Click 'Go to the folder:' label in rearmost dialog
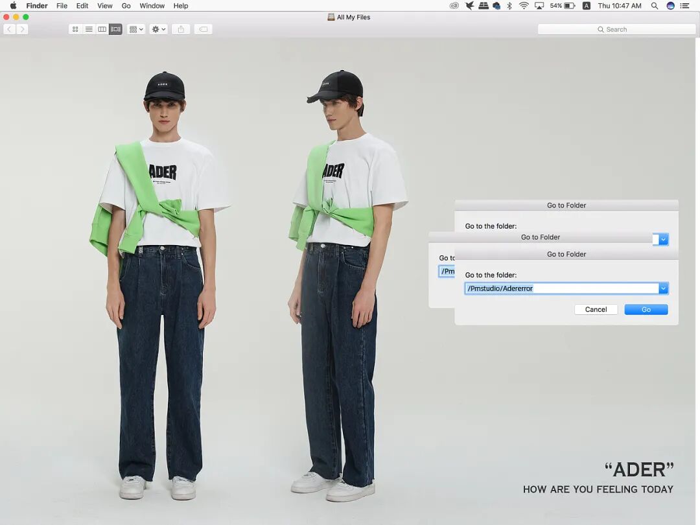Screen dimensions: 700x525 tap(491, 226)
